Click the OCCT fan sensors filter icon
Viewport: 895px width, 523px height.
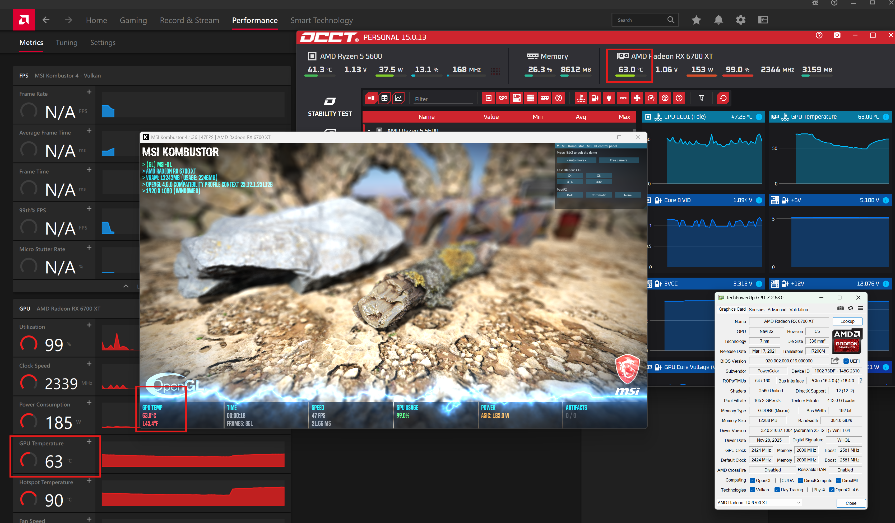click(x=637, y=98)
